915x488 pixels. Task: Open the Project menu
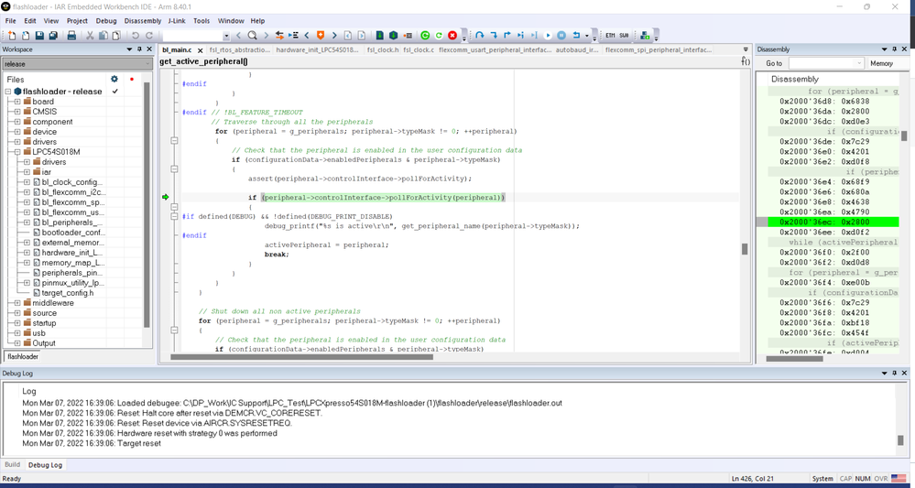click(x=77, y=20)
